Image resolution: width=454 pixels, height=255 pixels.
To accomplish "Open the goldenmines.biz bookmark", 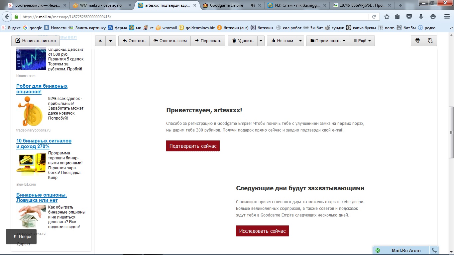I will click(x=197, y=28).
